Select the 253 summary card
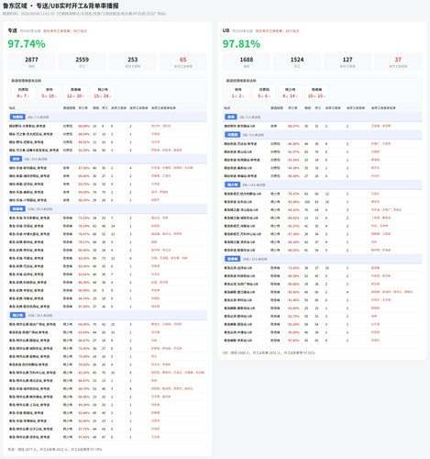Screen dimensions: 430x459 pyautogui.click(x=133, y=62)
